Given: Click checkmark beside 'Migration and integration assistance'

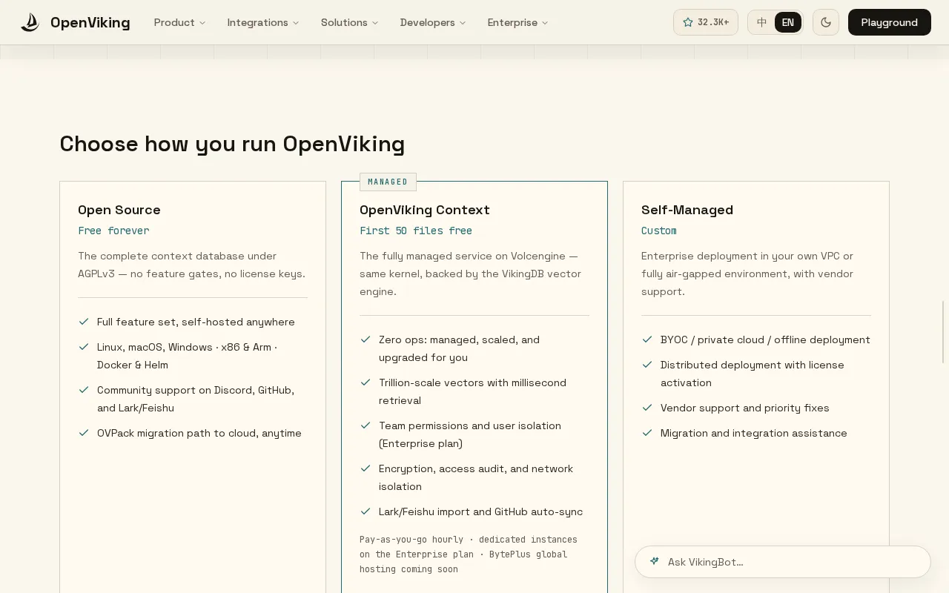Looking at the screenshot, I should click(647, 433).
